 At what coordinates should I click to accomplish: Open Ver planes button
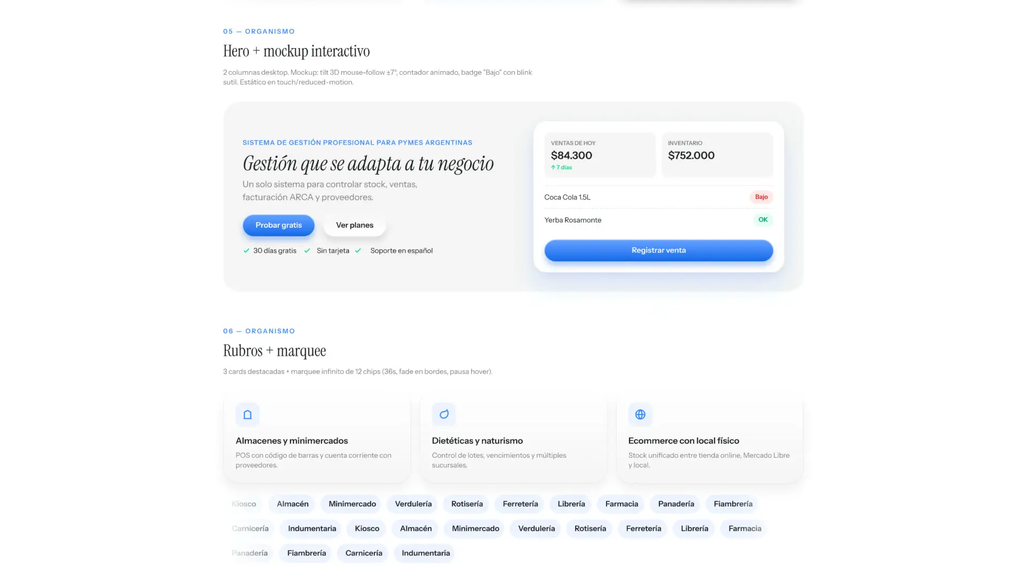[355, 225]
